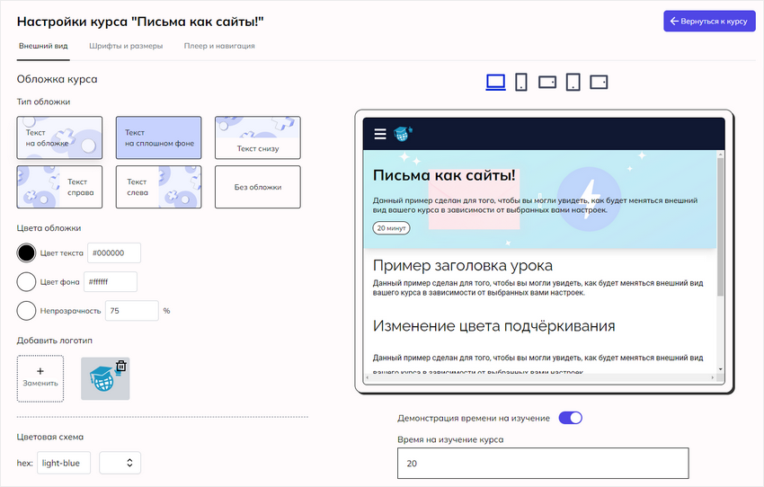This screenshot has height=487, width=764.
Task: Choose cover type Без обложки
Action: pos(258,187)
